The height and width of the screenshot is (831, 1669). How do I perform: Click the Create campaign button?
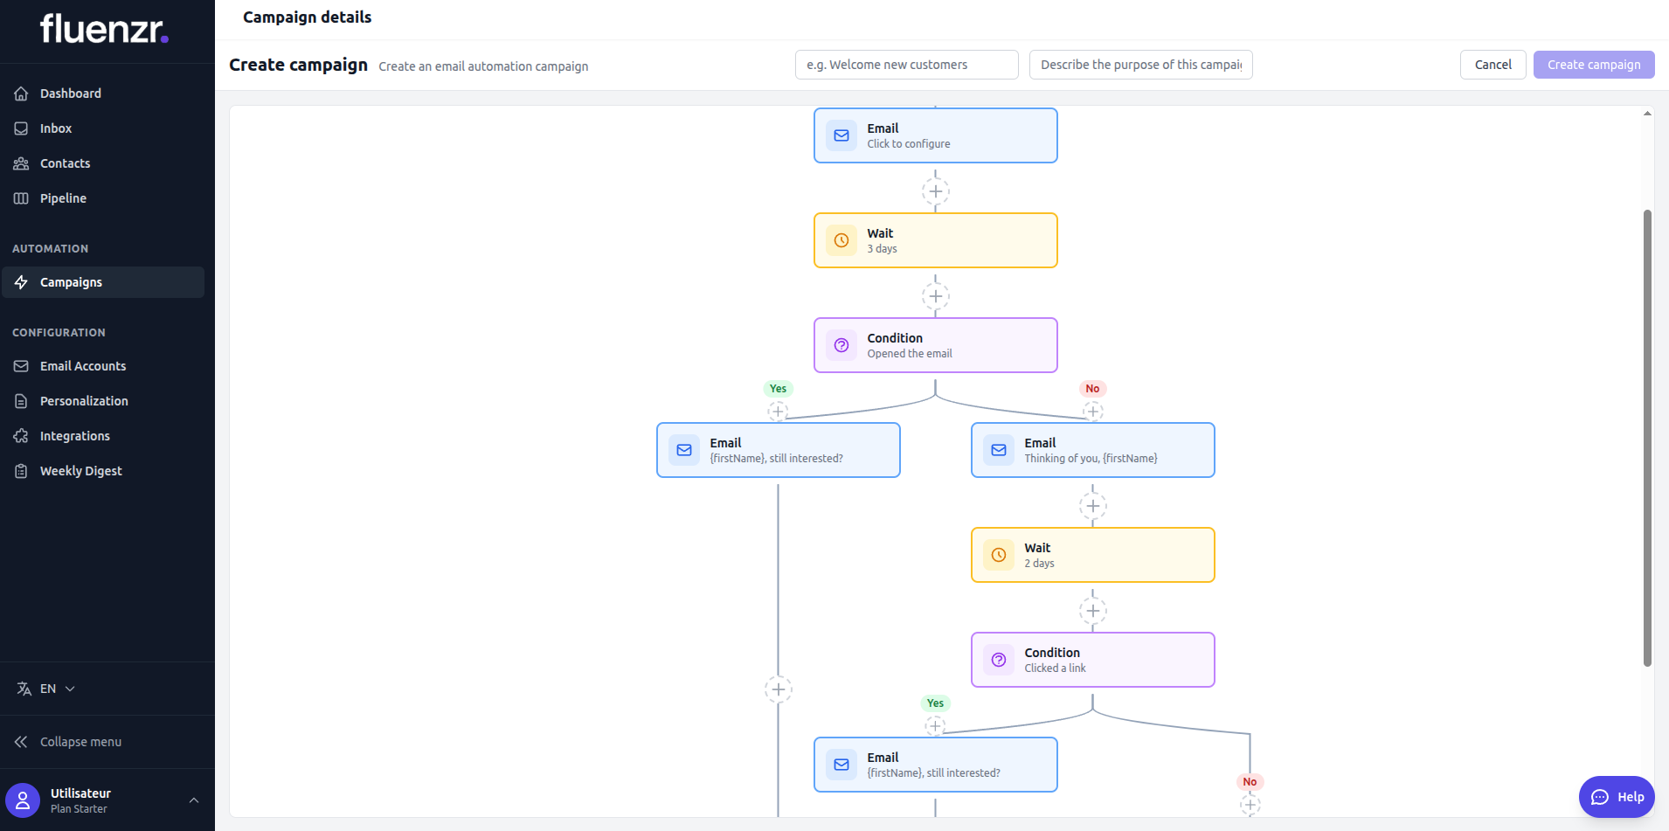1593,65
